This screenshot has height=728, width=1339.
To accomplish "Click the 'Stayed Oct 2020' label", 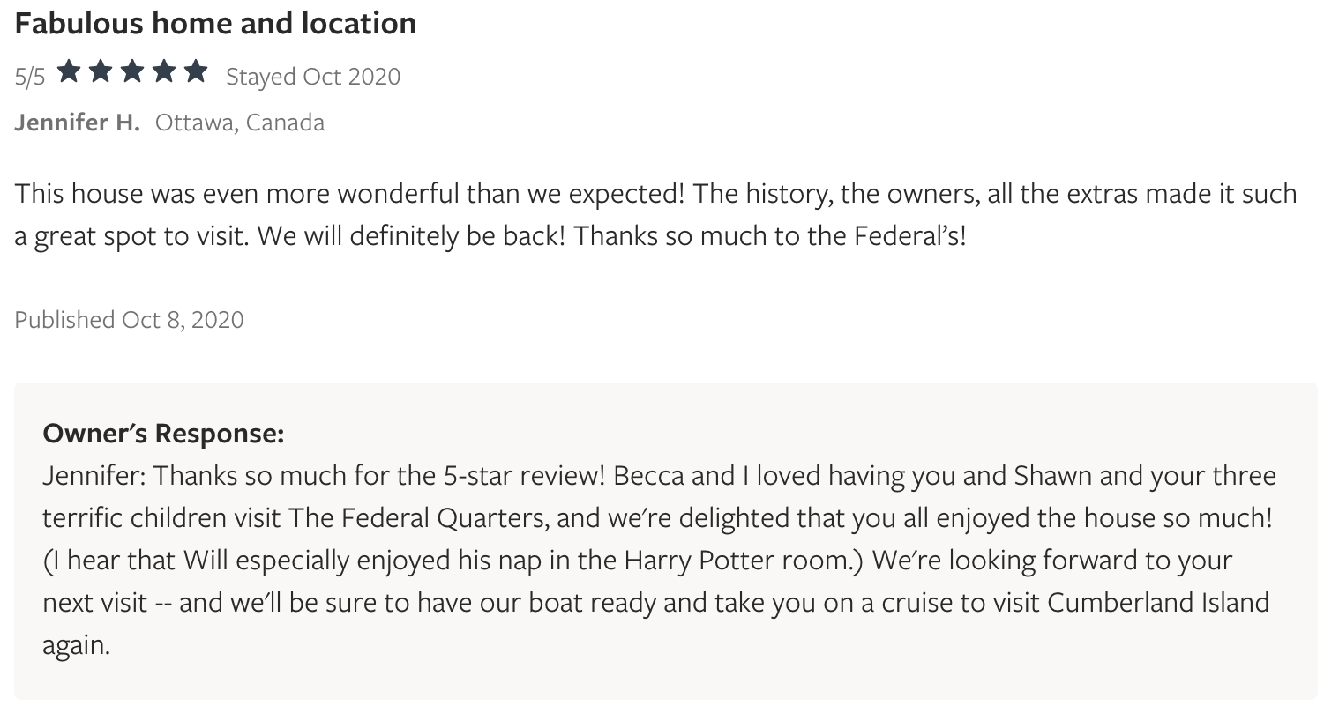I will (x=313, y=78).
